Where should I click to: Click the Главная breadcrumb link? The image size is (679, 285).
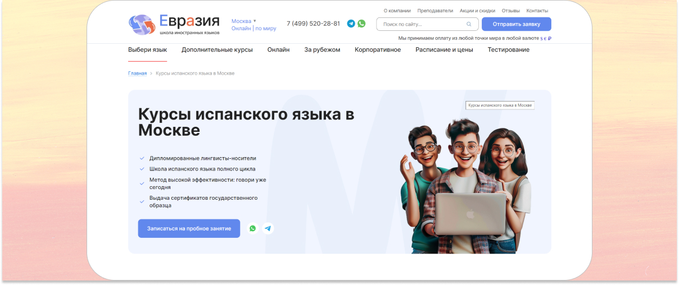[x=137, y=73]
